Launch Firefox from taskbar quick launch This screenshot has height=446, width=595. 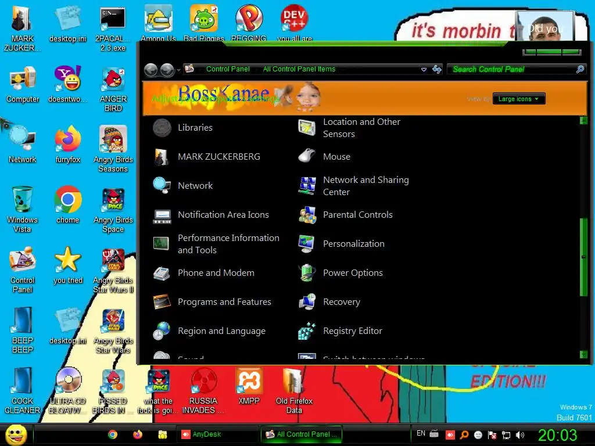(x=137, y=434)
